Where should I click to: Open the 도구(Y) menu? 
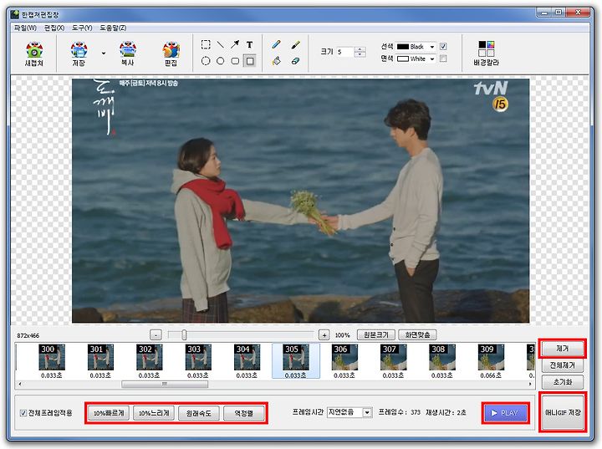click(82, 28)
